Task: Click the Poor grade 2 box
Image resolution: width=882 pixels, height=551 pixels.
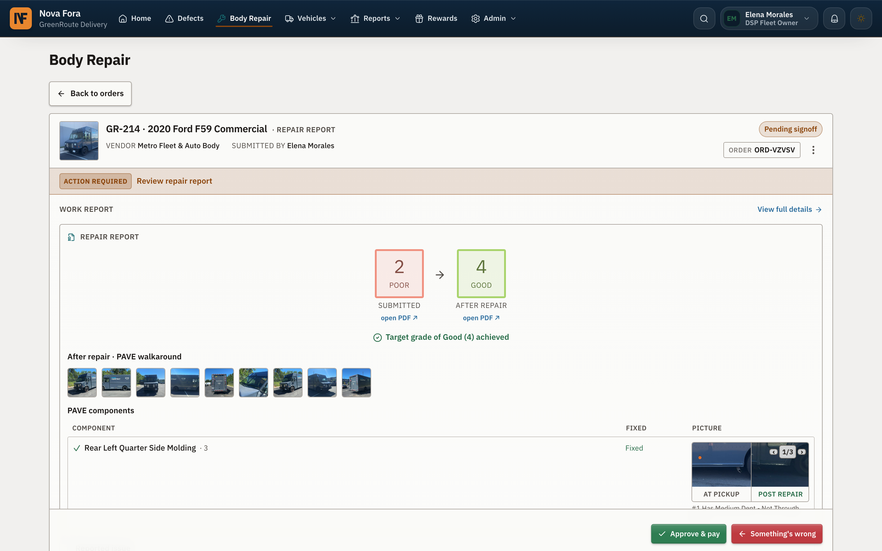Action: pyautogui.click(x=399, y=274)
